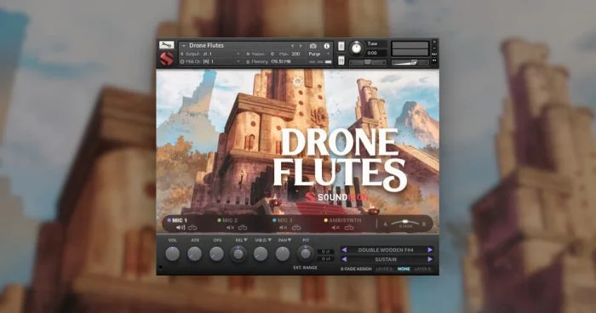Open the REL knob dropdown arrow

tap(245, 240)
